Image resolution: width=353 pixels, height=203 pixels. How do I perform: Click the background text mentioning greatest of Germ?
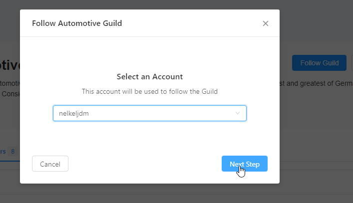pyautogui.click(x=316, y=83)
